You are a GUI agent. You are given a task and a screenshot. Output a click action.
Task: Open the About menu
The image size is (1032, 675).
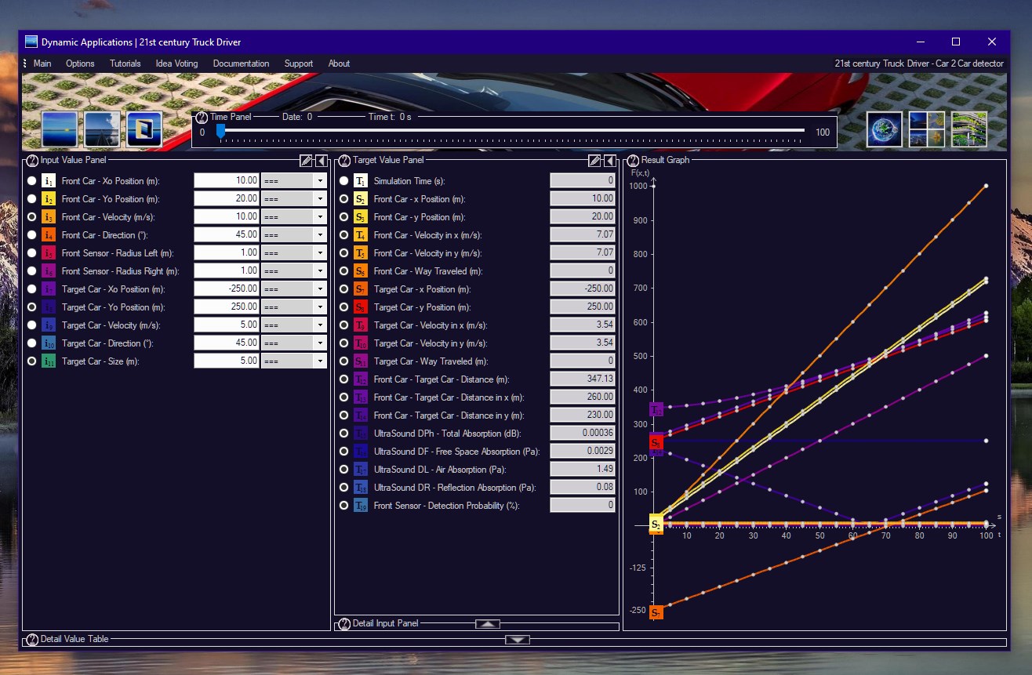[x=339, y=64]
